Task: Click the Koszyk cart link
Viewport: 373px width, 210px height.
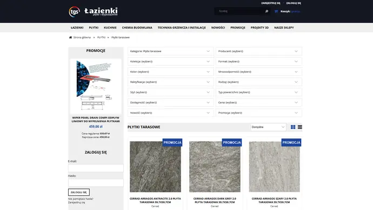Action: point(290,11)
